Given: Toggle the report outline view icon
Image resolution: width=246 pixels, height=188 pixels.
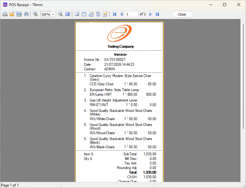Looking at the screenshot, I should pos(77,14).
